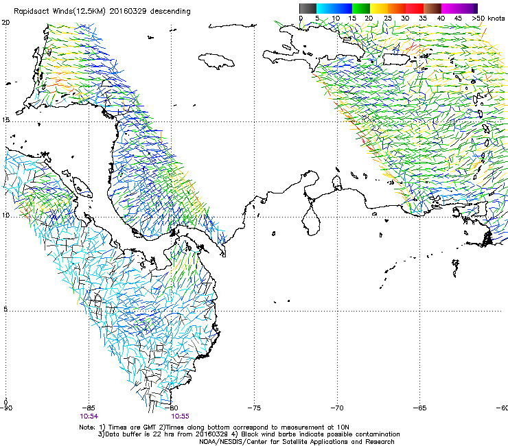Click the cyan-blue 5-15 knots color band
This screenshot has height=446, width=508.
[x=334, y=8]
